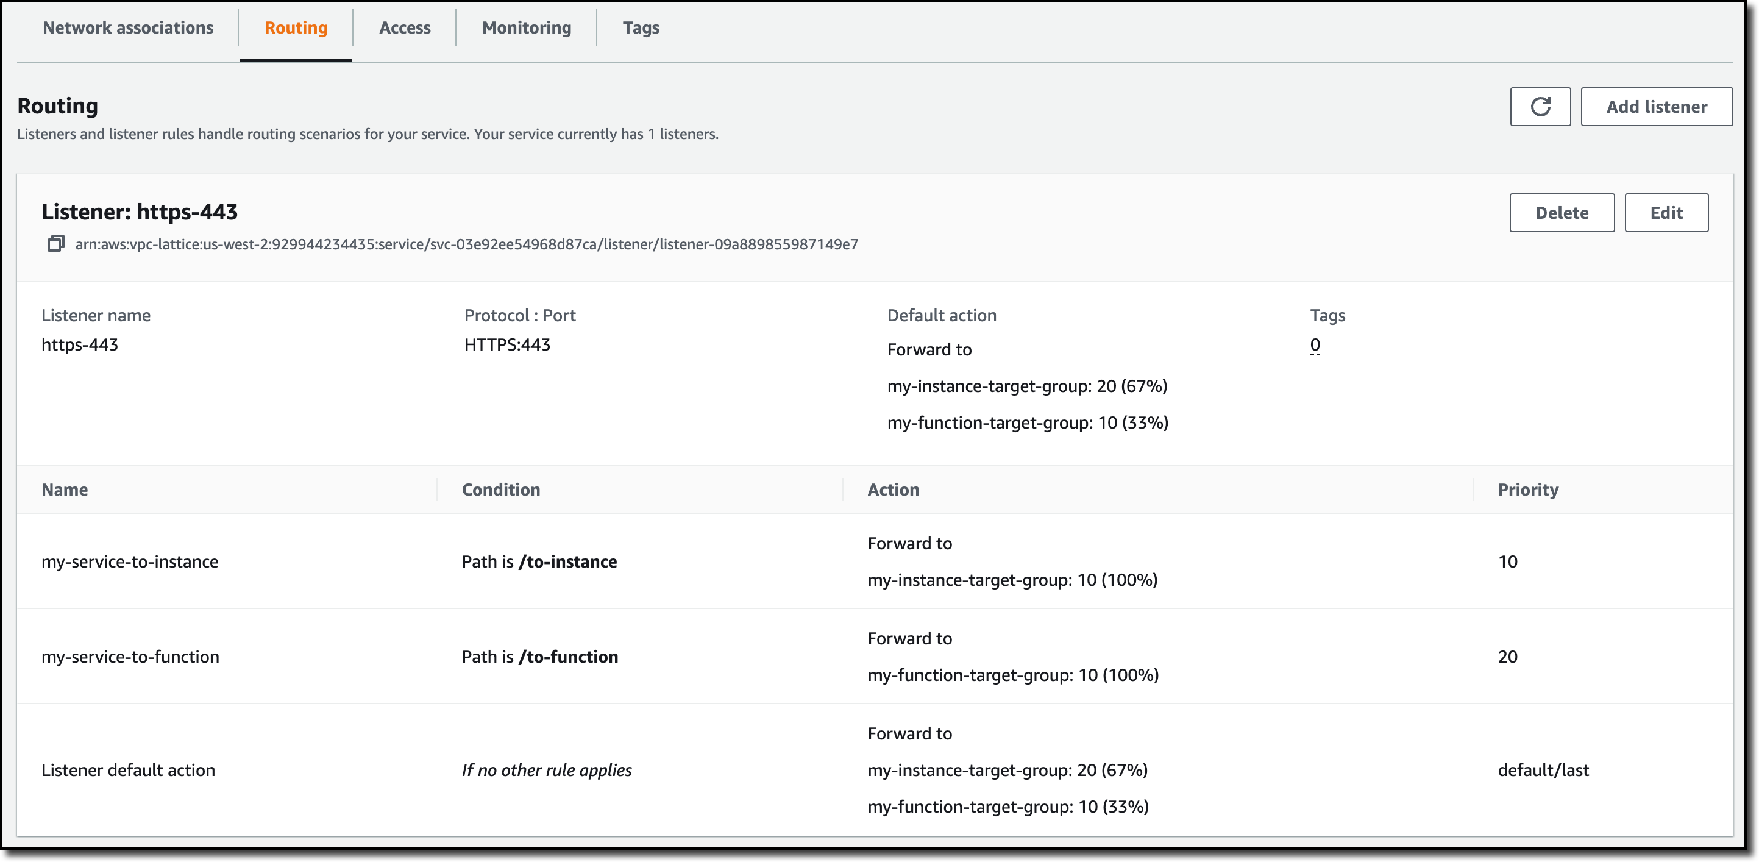Select the my-service-to-function rule name
Image resolution: width=1759 pixels, height=862 pixels.
click(130, 657)
